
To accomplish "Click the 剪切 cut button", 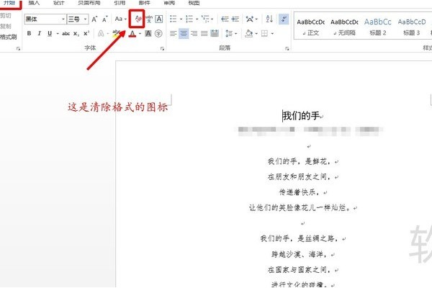I will tap(6, 15).
